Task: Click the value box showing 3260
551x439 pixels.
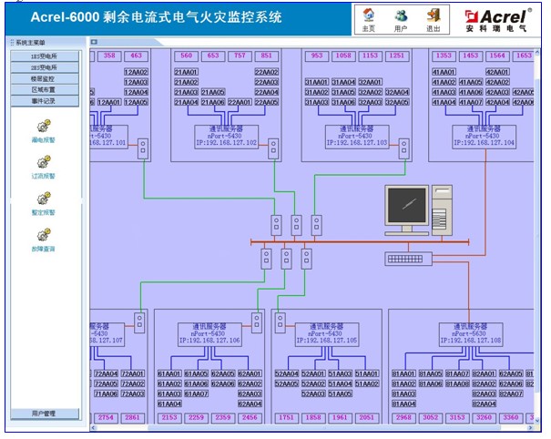Action: (484, 418)
